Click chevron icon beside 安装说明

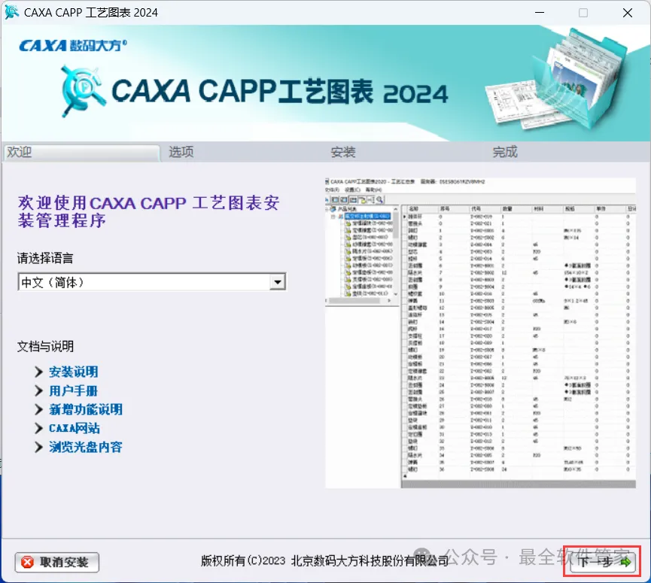coord(38,372)
